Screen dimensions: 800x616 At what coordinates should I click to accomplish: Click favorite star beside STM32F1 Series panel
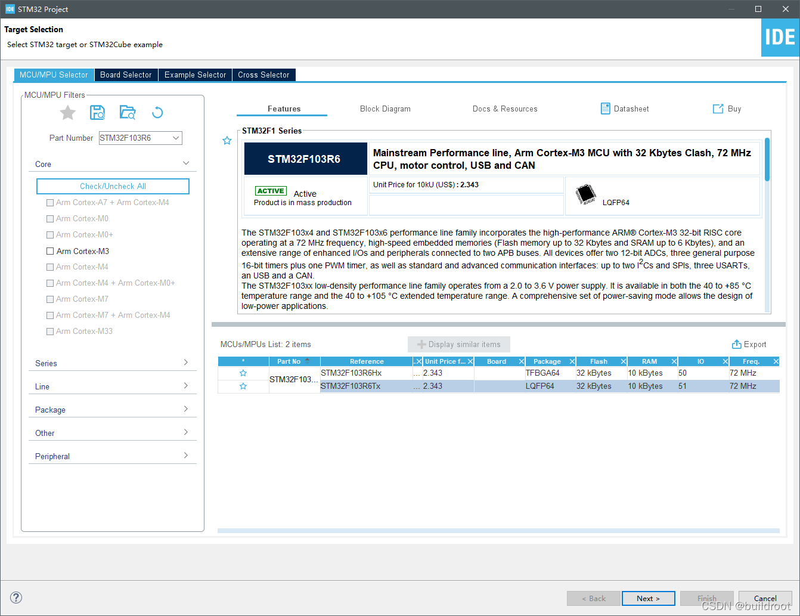tap(227, 141)
